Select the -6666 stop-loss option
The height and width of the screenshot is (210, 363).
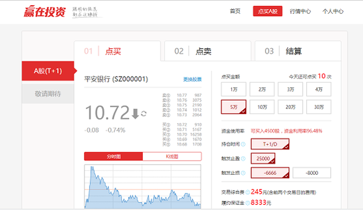click(270, 173)
